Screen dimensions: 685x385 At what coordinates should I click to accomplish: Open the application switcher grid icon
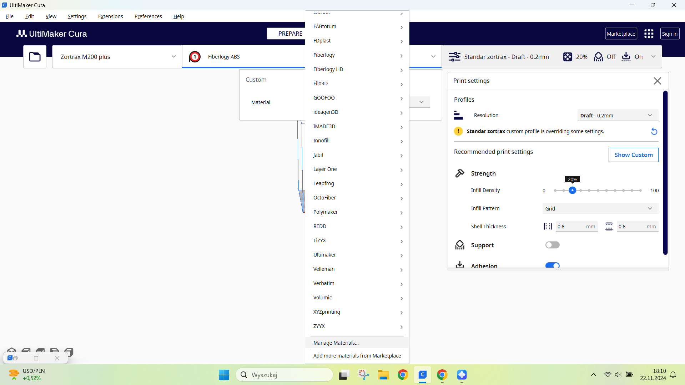tap(649, 34)
